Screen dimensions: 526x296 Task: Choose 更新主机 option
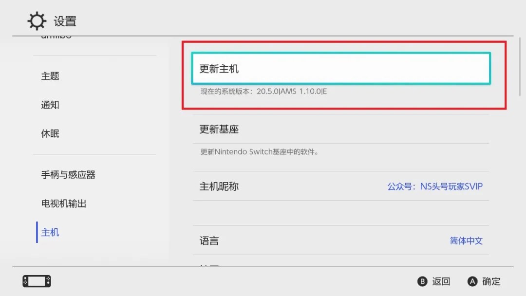click(341, 68)
